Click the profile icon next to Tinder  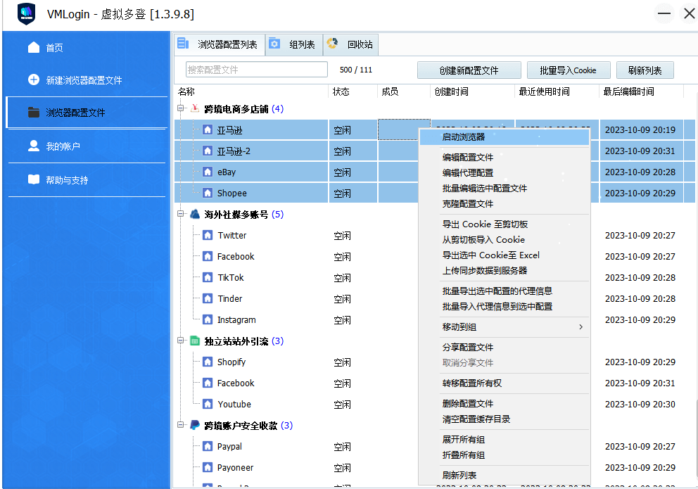208,298
